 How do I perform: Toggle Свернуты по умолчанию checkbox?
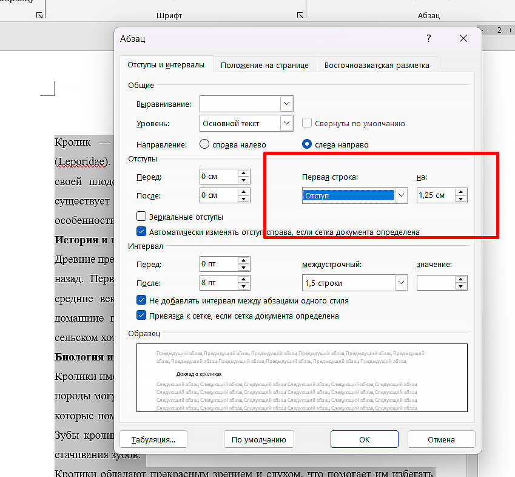307,123
